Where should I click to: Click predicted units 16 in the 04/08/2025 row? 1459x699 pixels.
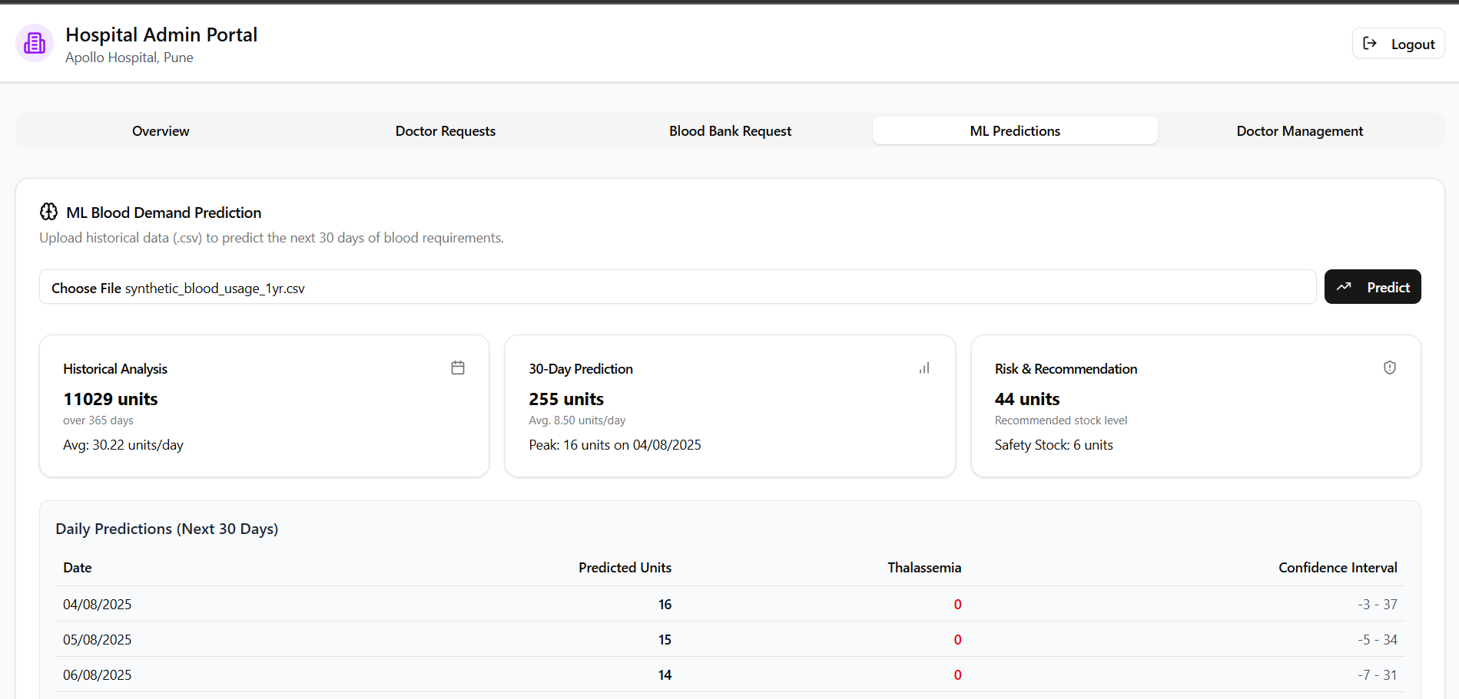pyautogui.click(x=665, y=605)
